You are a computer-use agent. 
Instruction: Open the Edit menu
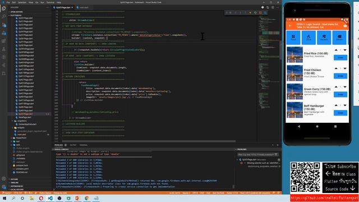tap(14, 2)
